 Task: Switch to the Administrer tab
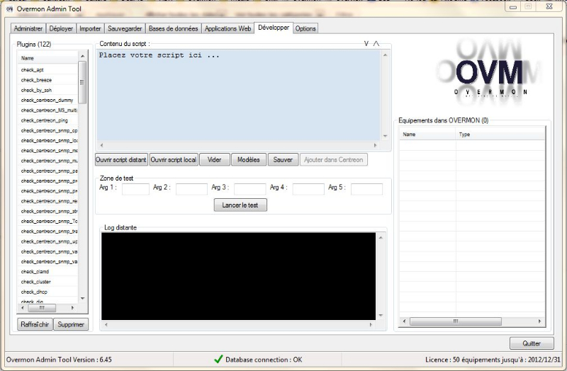point(28,28)
